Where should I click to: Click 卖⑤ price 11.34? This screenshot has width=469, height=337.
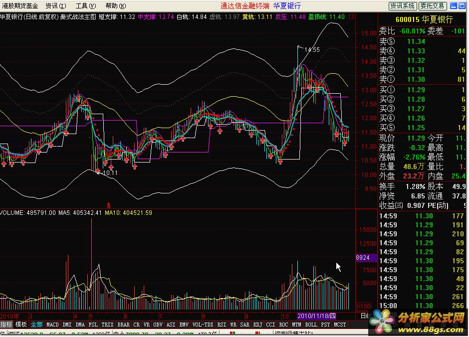(416, 41)
